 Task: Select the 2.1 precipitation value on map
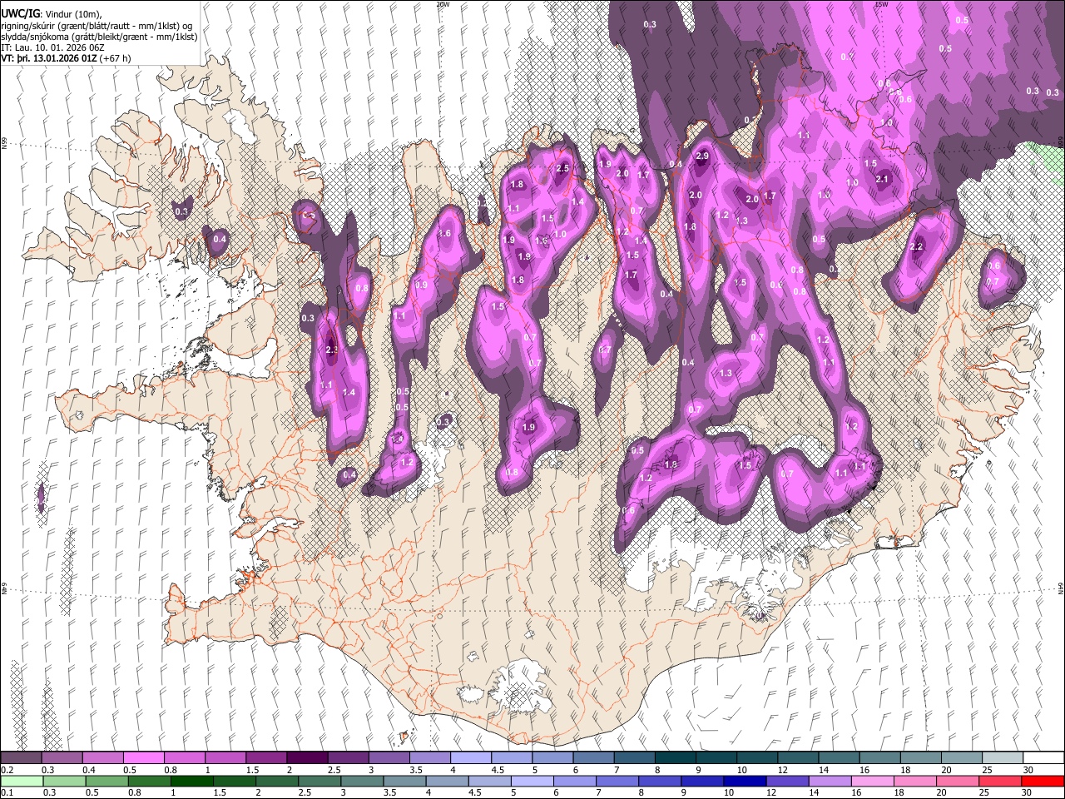pyautogui.click(x=883, y=179)
